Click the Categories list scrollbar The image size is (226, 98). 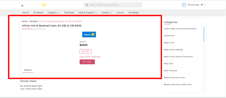pos(204,34)
